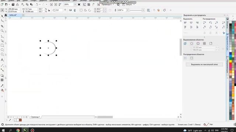Select the Eyedropper tool in toolbox

click(2, 85)
